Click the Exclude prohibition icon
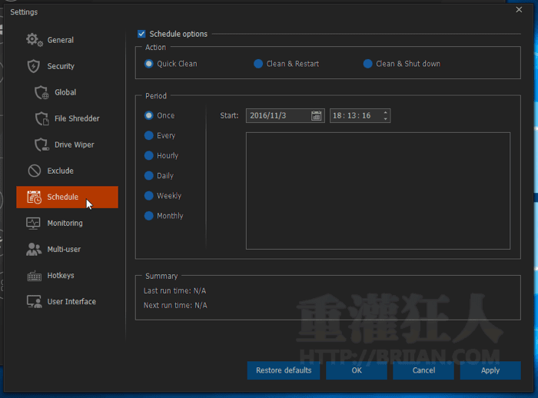Image resolution: width=538 pixels, height=398 pixels. point(35,171)
